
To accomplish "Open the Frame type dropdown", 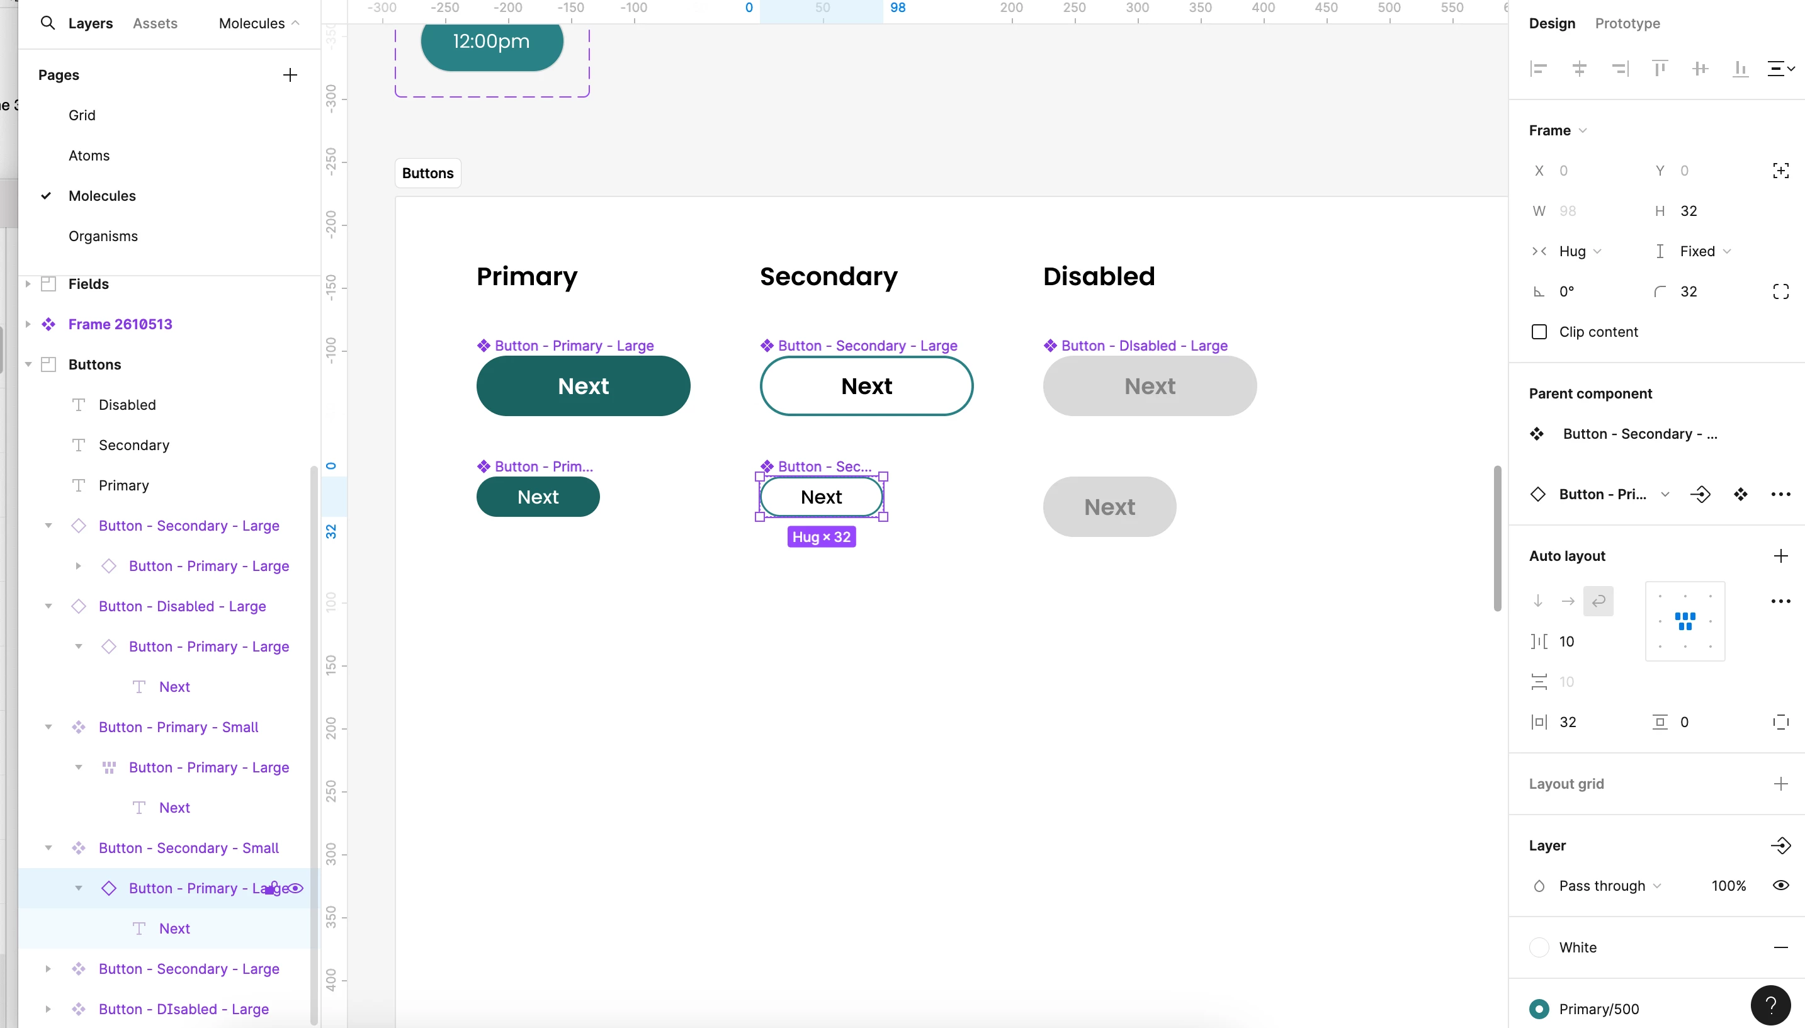I will pos(1558,130).
